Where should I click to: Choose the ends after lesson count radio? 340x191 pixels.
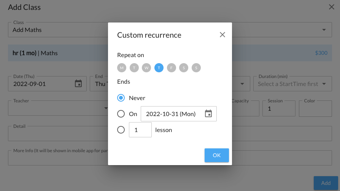click(x=121, y=130)
